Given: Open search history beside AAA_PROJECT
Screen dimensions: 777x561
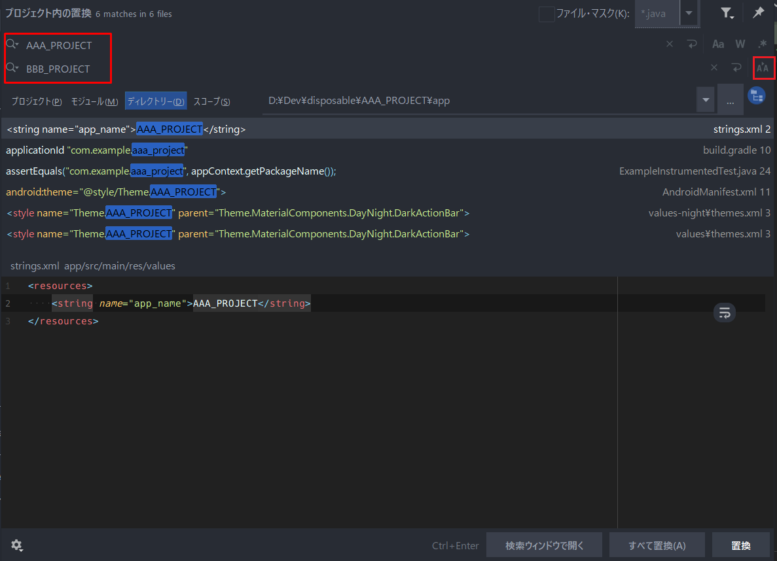Looking at the screenshot, I should point(12,44).
